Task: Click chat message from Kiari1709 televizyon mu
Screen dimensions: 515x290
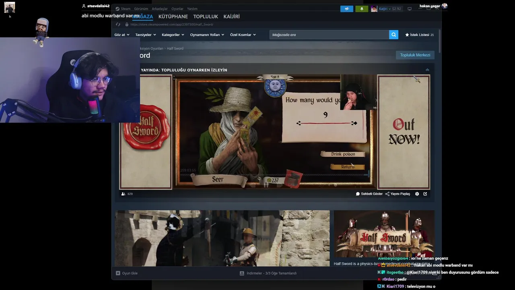Action: pos(406,286)
